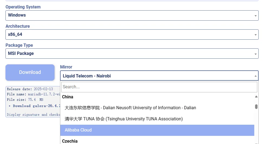Click the Mirror field label

66,67
